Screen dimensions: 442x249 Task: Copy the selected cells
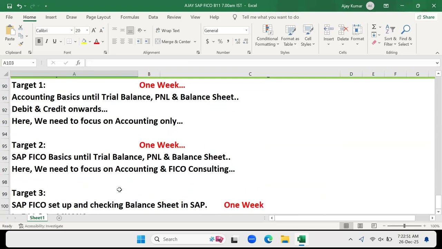coord(21,36)
